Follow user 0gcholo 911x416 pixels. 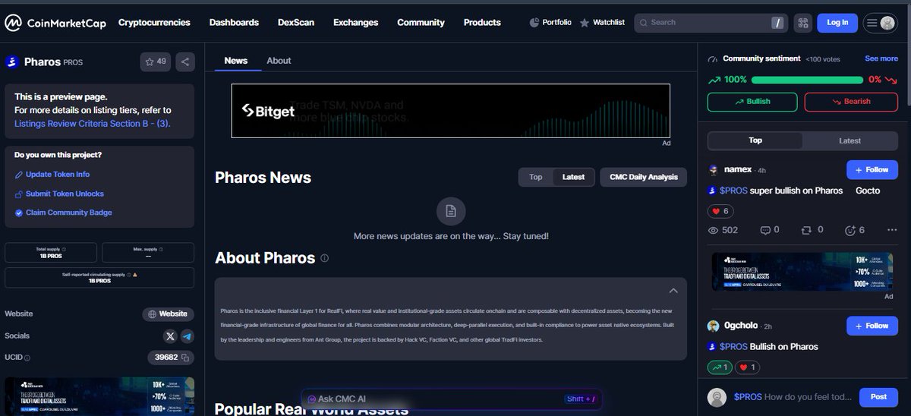tap(872, 326)
